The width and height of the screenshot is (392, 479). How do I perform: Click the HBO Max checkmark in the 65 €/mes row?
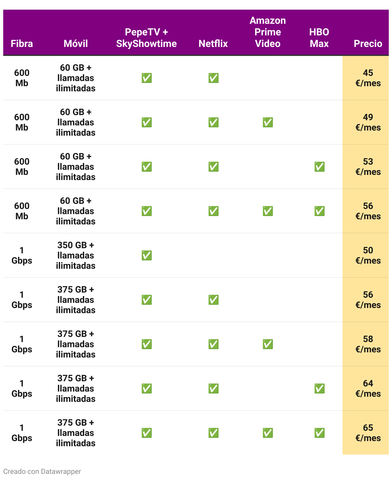(319, 433)
